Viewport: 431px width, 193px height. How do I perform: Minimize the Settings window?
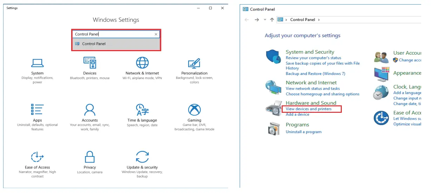point(198,8)
